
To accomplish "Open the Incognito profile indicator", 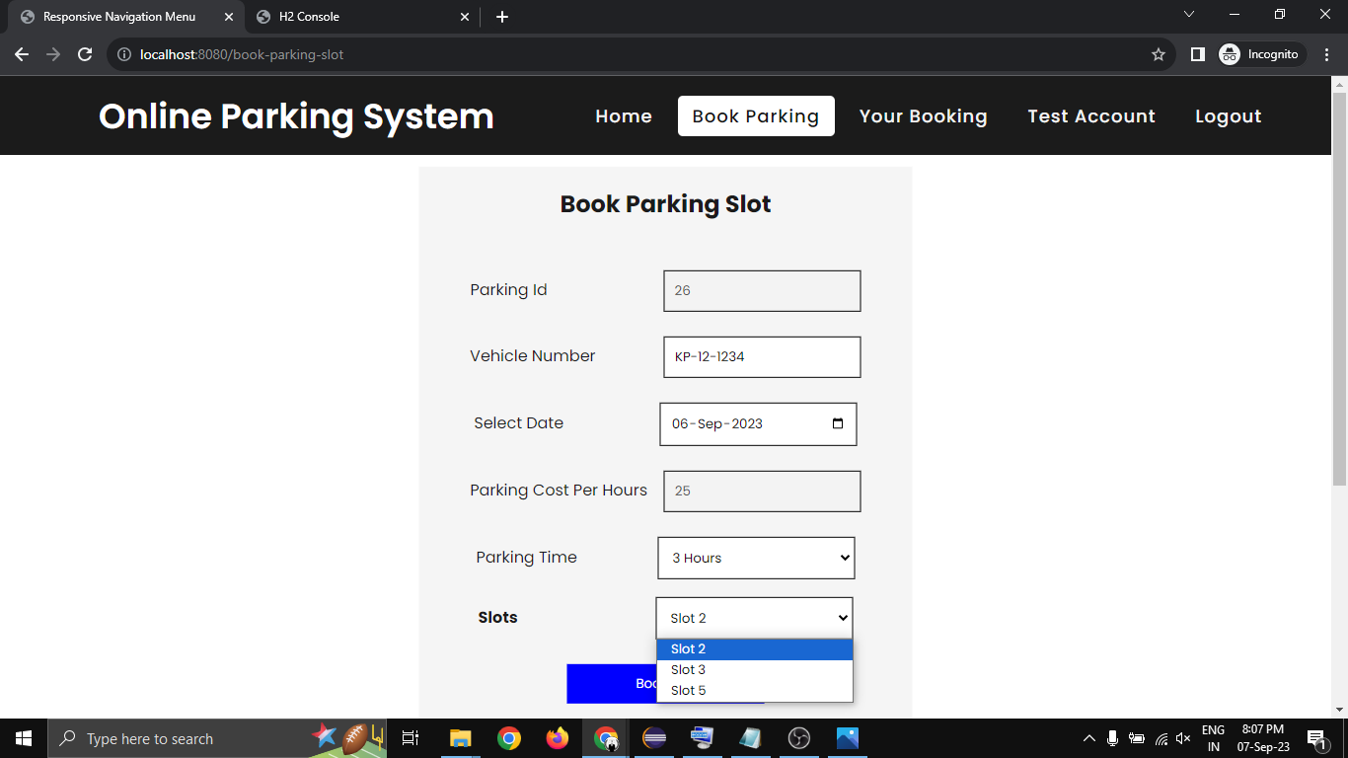I will tap(1262, 54).
